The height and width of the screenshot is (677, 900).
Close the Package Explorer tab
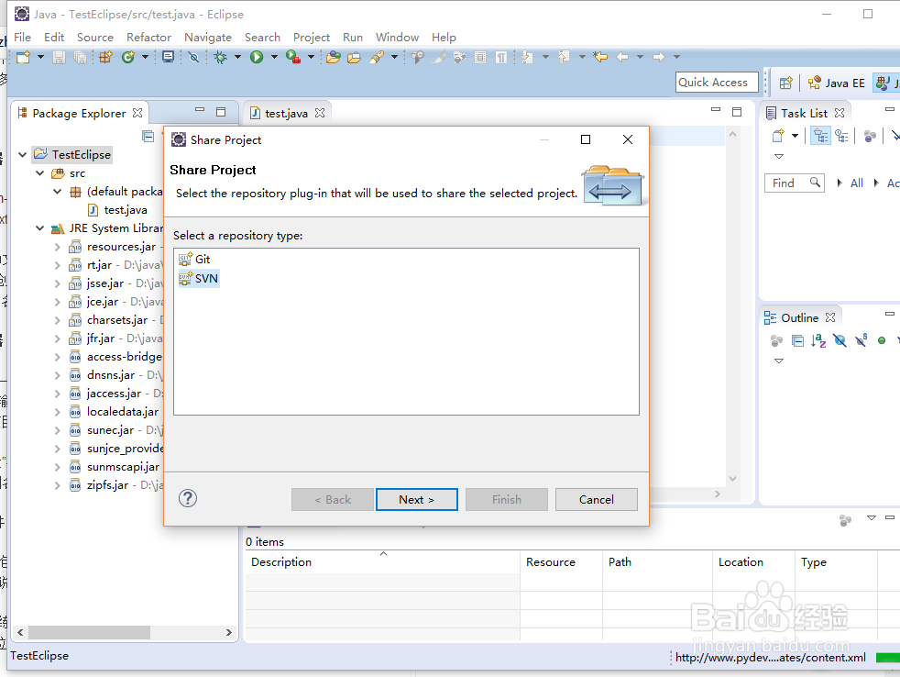(x=137, y=113)
